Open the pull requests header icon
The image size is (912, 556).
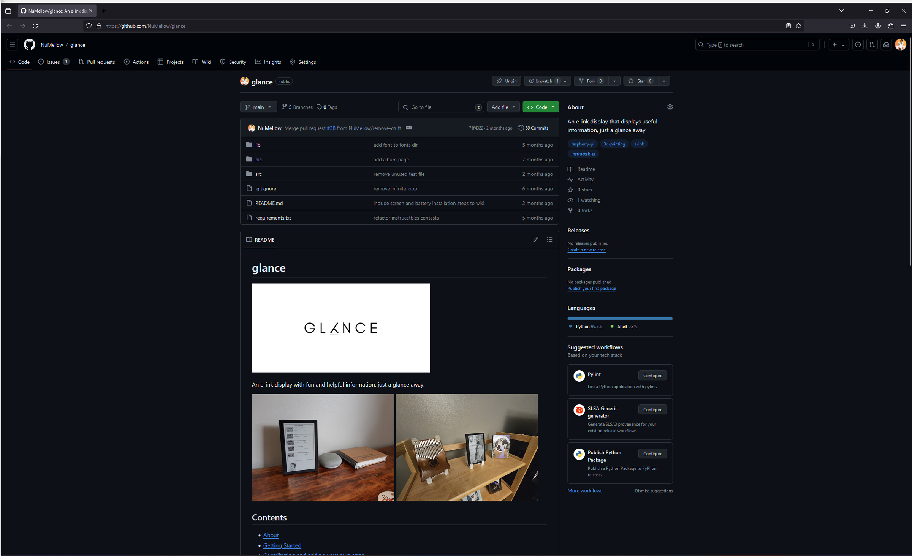tap(872, 45)
